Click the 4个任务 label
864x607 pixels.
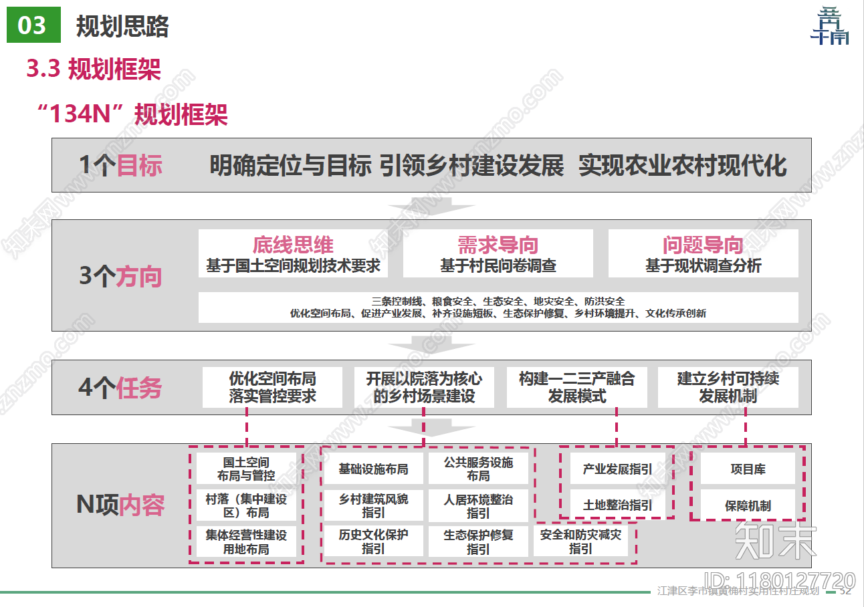(120, 387)
